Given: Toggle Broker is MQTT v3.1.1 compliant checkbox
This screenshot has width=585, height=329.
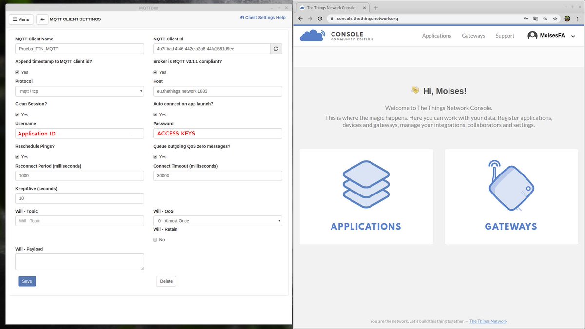Looking at the screenshot, I should [156, 72].
